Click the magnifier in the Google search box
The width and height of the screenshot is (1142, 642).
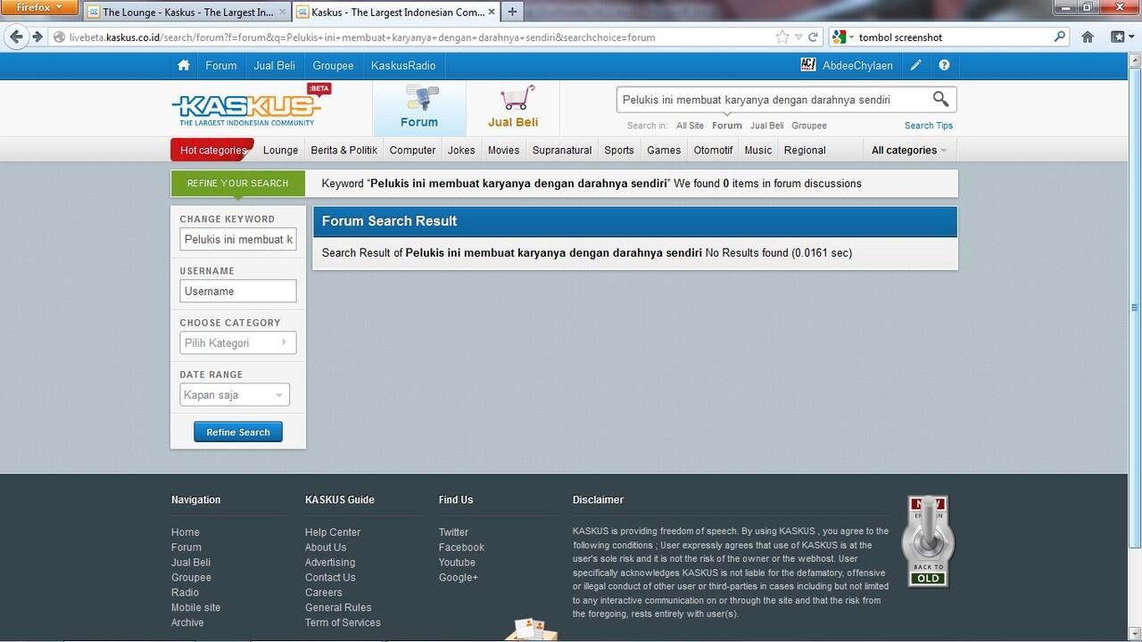click(1060, 37)
